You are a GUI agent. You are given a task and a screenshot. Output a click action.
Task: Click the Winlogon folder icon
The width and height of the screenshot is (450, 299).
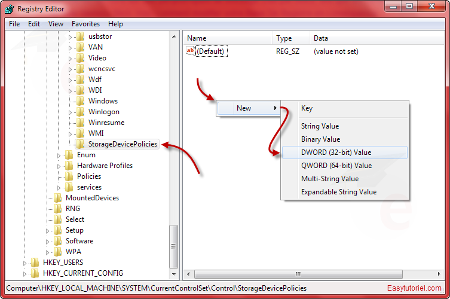pyautogui.click(x=81, y=112)
